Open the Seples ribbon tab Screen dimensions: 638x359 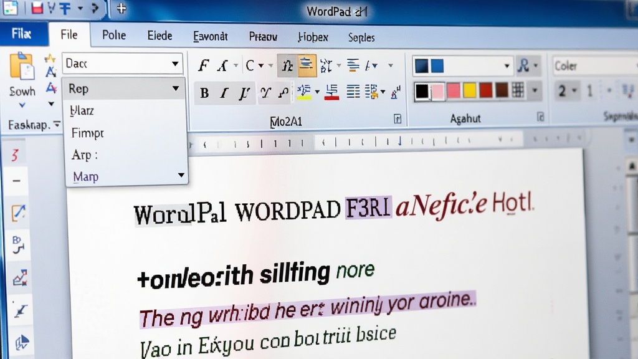pos(361,38)
